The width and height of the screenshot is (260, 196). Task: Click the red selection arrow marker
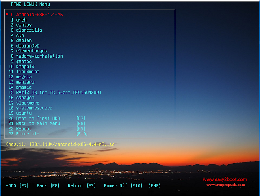pos(7,14)
